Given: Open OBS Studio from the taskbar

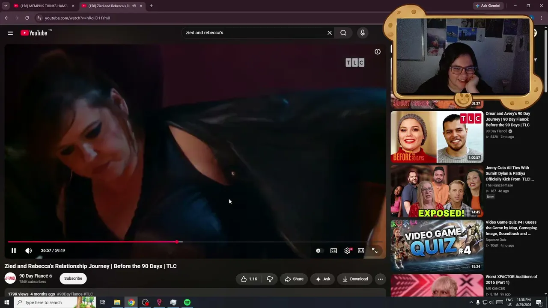Looking at the screenshot, I should pos(145,302).
